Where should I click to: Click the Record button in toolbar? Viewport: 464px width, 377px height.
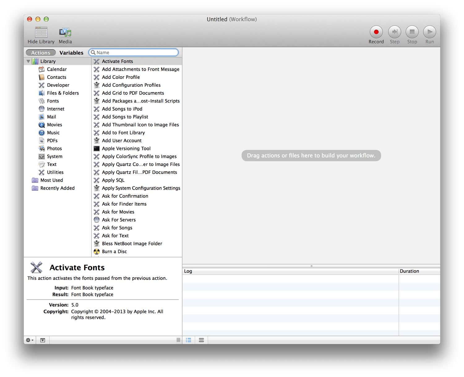coord(376,32)
